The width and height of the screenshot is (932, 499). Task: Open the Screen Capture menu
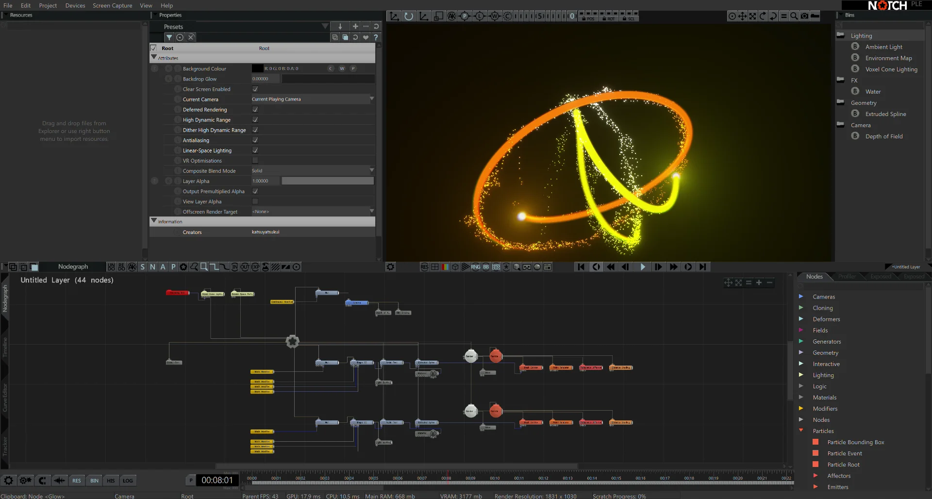[x=113, y=5]
